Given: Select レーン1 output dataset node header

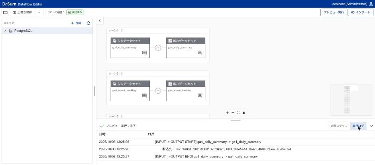Looking at the screenshot, I should 186,41.
